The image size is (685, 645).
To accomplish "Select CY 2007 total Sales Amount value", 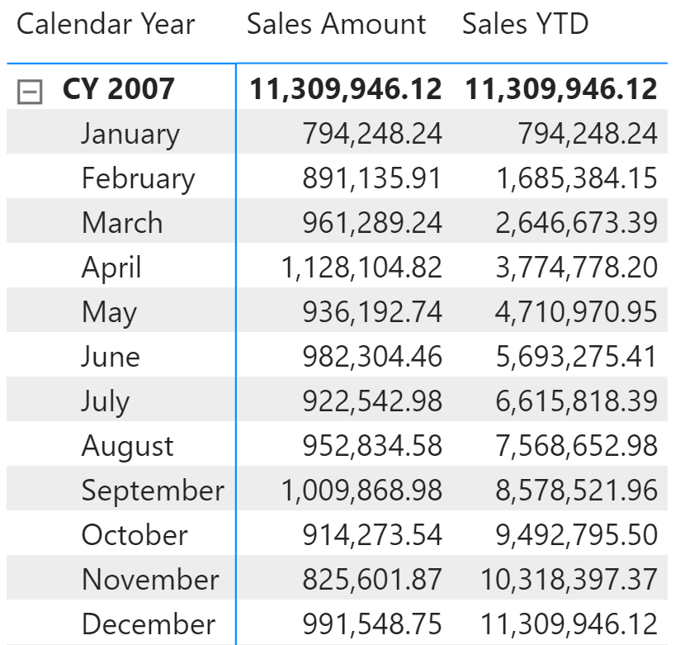I will (x=346, y=88).
